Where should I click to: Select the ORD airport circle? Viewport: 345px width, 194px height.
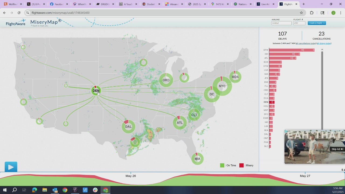coord(166,80)
